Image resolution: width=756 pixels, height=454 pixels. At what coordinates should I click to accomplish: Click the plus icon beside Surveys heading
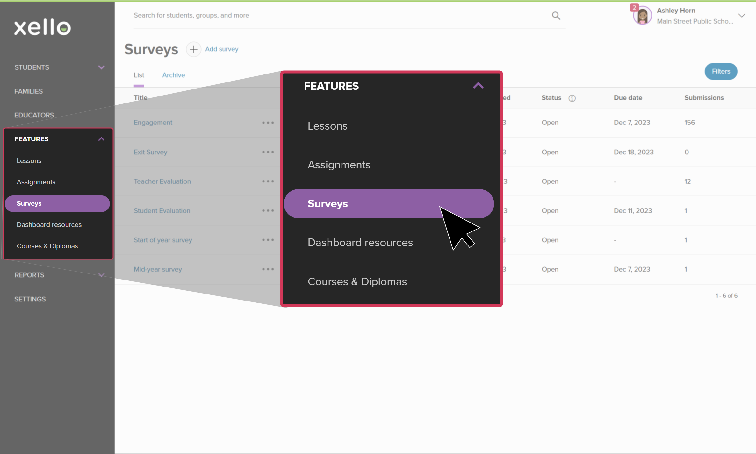193,49
